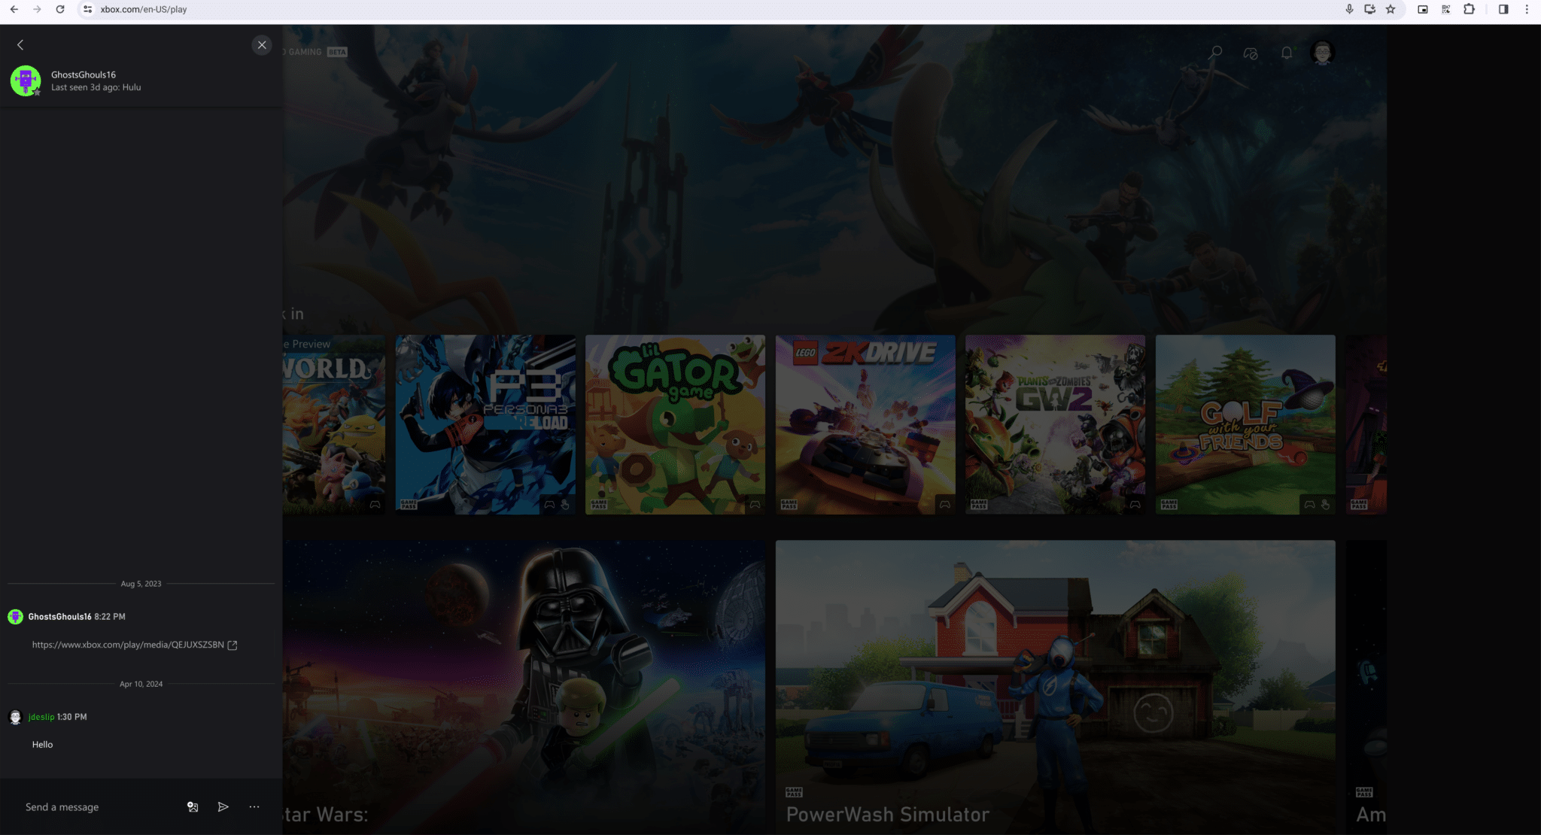This screenshot has width=1541, height=835.
Task: Attach an image in the message box
Action: point(193,806)
